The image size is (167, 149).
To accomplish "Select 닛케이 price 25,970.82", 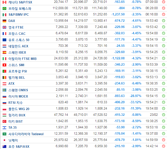I will coord(61,140).
